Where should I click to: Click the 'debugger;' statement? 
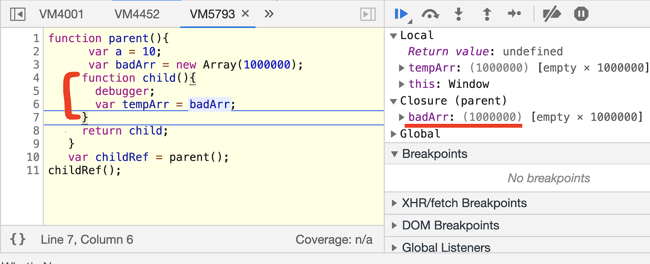click(125, 92)
